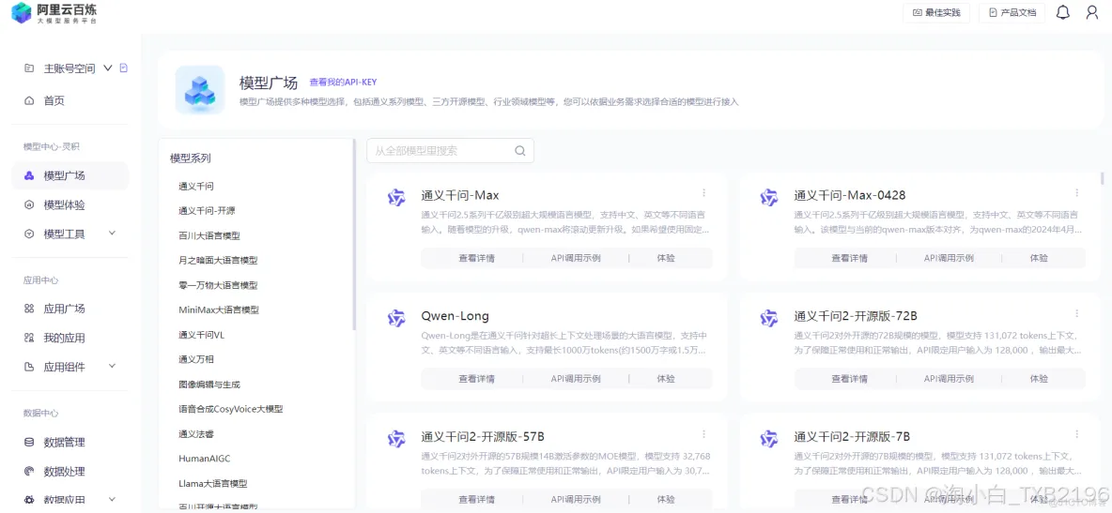Viewport: 1112px width, 513px height.
Task: Click the 最佳实践 button in the header
Action: [936, 13]
